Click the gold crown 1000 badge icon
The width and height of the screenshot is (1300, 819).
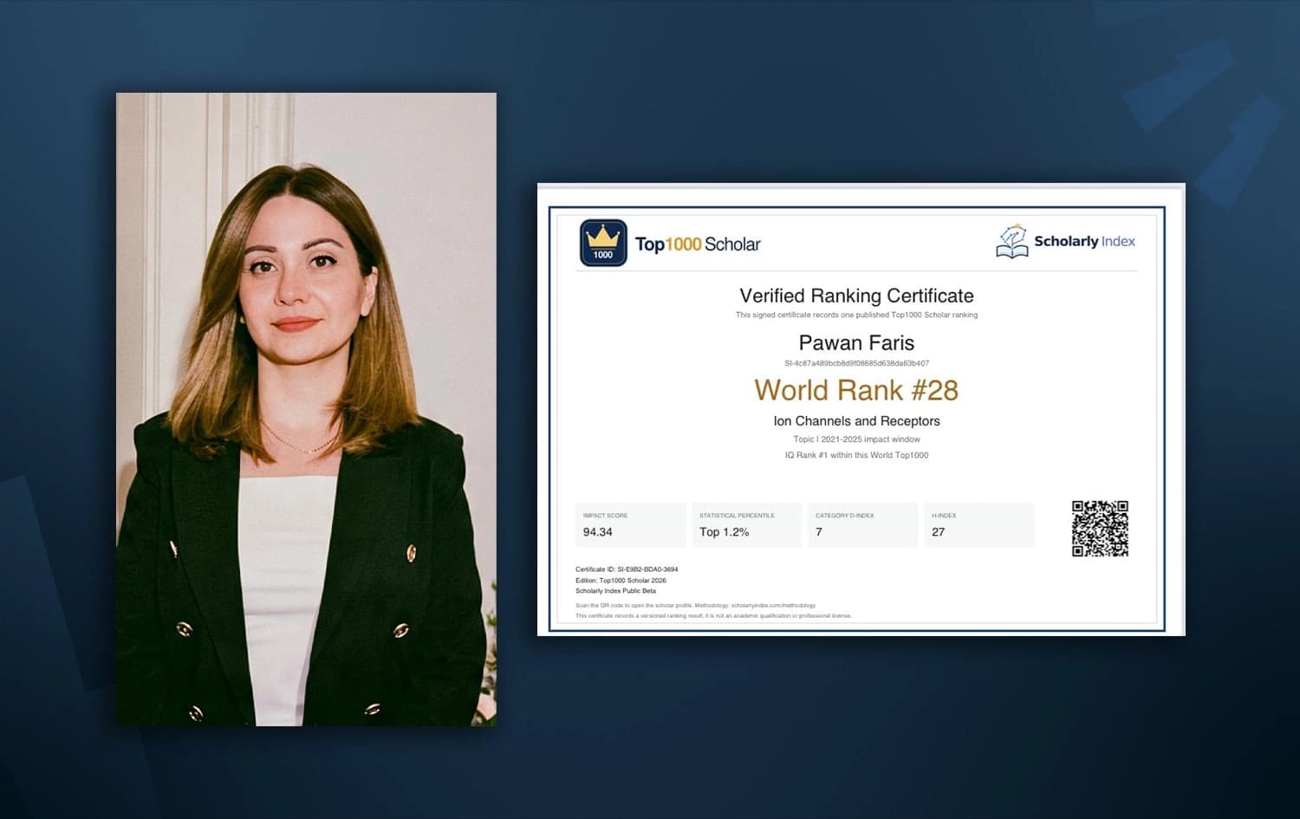point(603,243)
